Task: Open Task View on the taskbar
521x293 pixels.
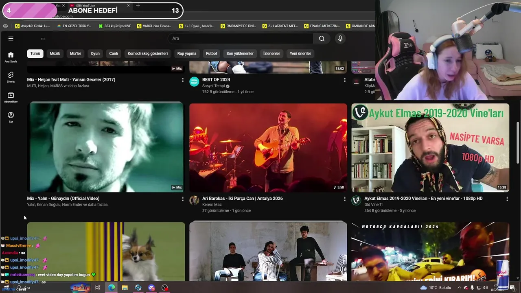Action: [x=98, y=288]
